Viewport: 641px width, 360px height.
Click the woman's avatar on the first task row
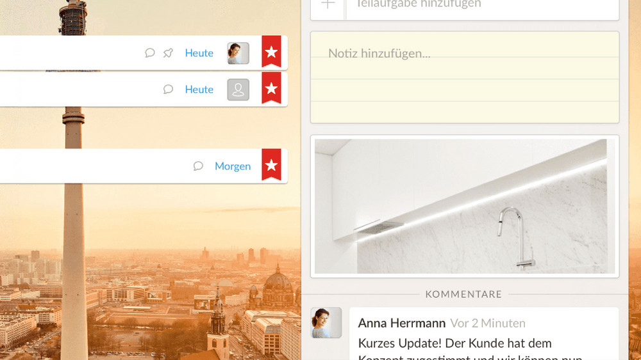(x=238, y=53)
